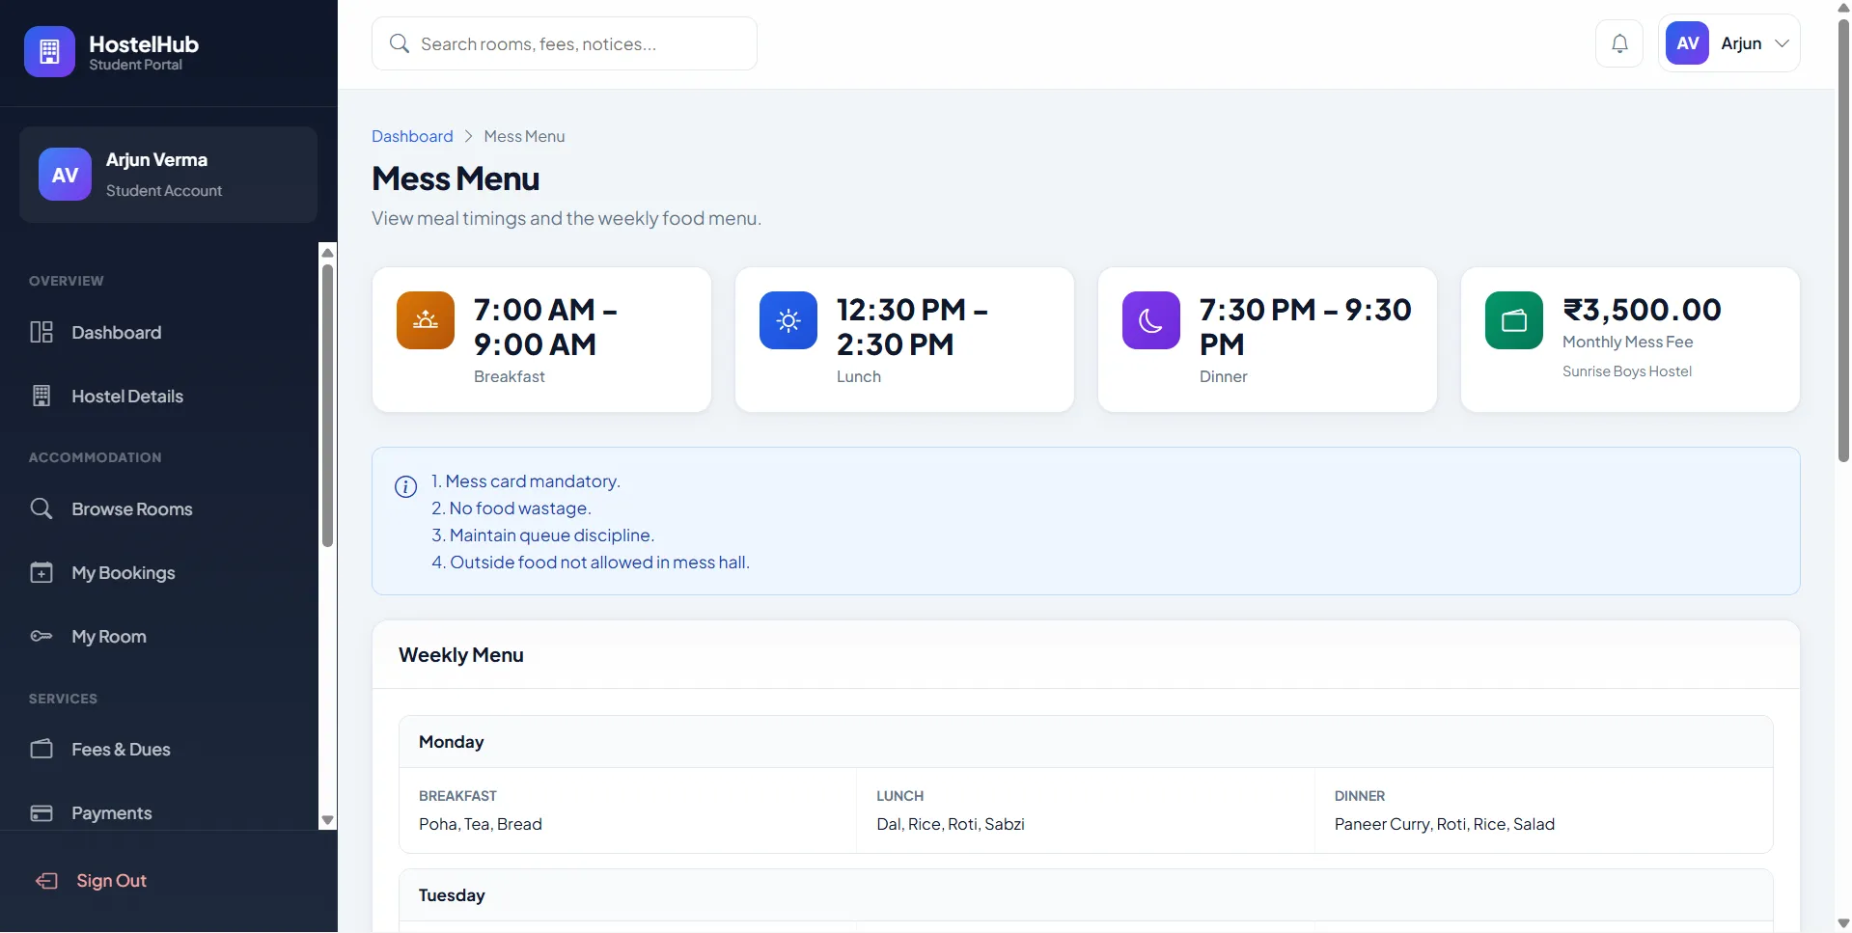Click the info icon in the mess rules box

[405, 486]
